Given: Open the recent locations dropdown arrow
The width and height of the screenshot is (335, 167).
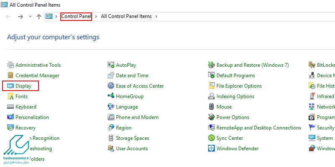Looking at the screenshot, I should 30,16.
